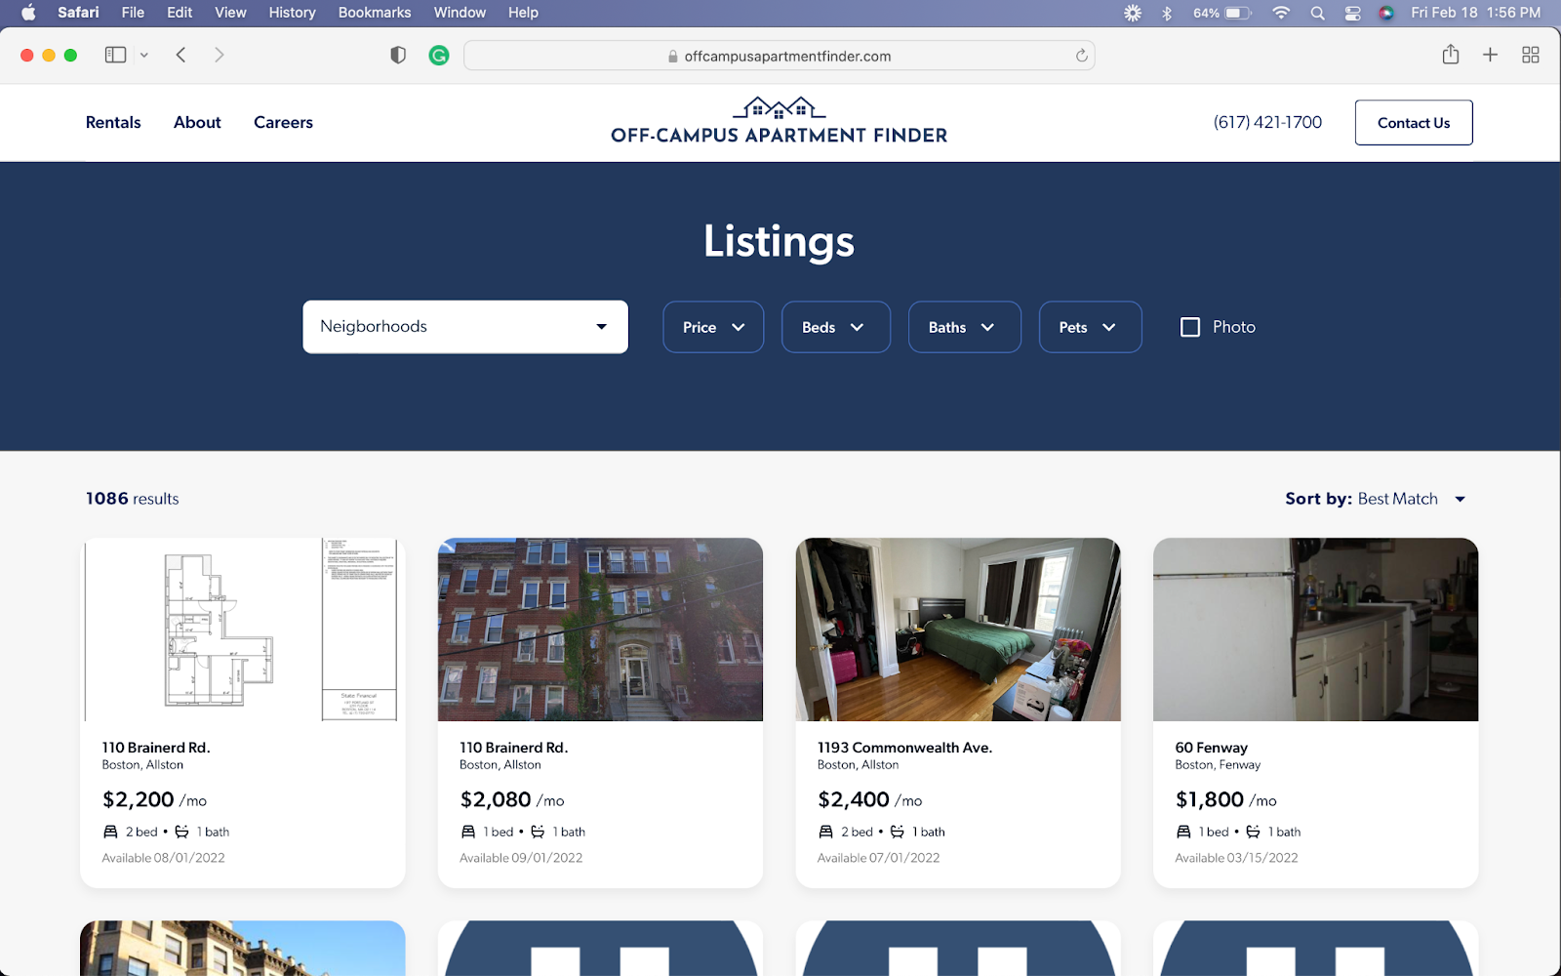The image size is (1561, 976).
Task: Click the $2,080 /mo price
Action: click(x=512, y=799)
